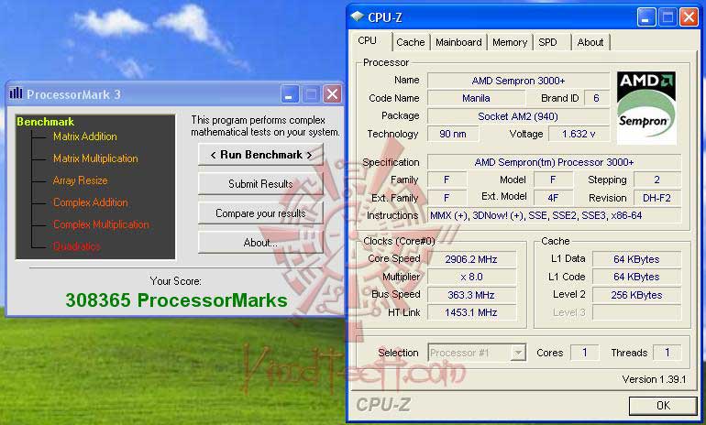Image resolution: width=706 pixels, height=425 pixels.
Task: Click the AMD Sempron logo image
Action: tap(646, 108)
